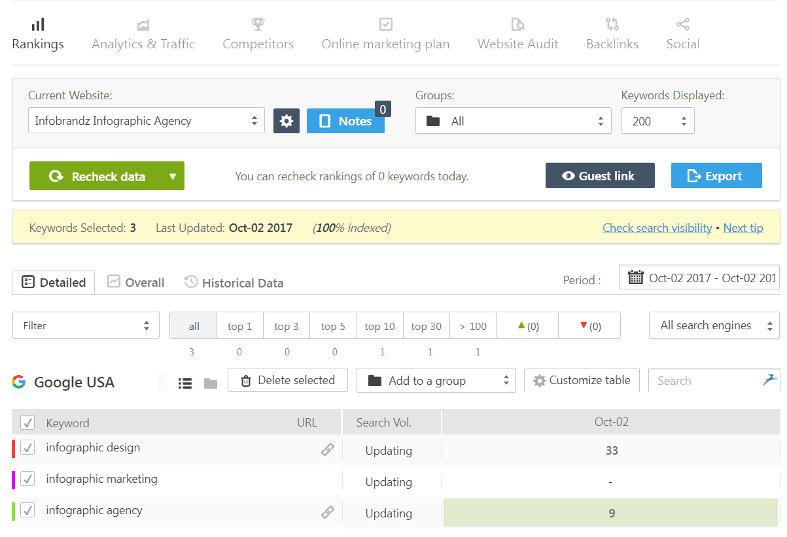Deselect the infographic agency keyword

pyautogui.click(x=27, y=511)
